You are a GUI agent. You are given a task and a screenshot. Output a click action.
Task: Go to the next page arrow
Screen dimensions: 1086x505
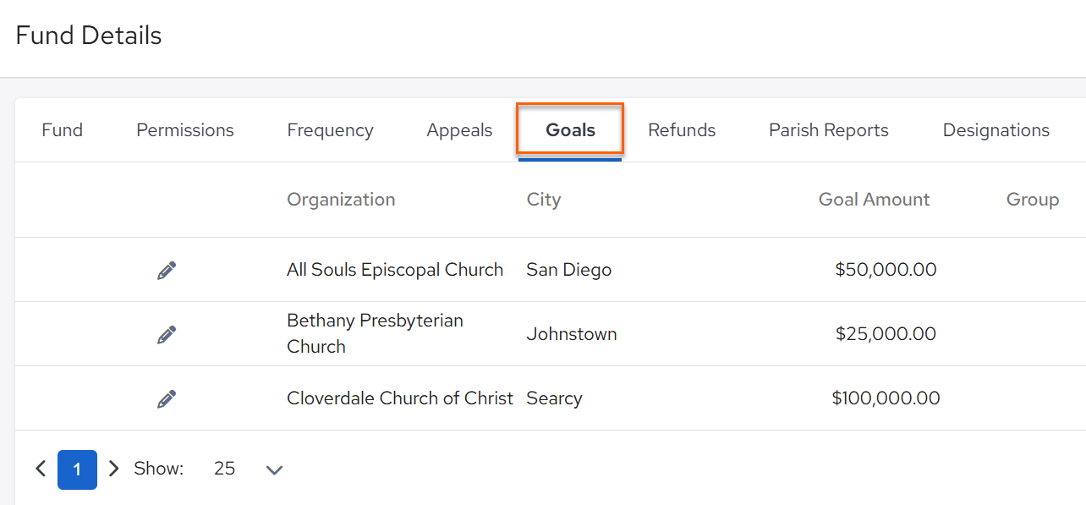[114, 469]
